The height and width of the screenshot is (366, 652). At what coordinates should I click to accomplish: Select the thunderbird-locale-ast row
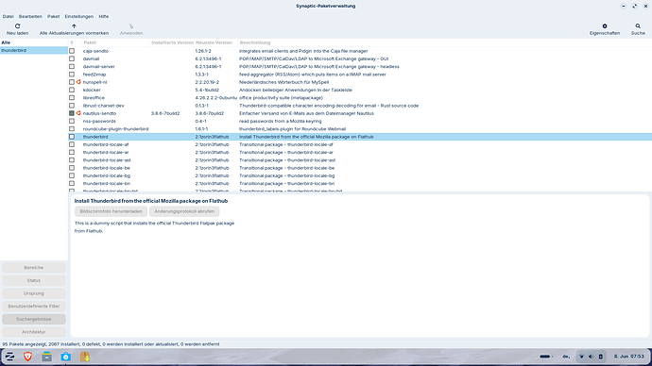(360, 160)
